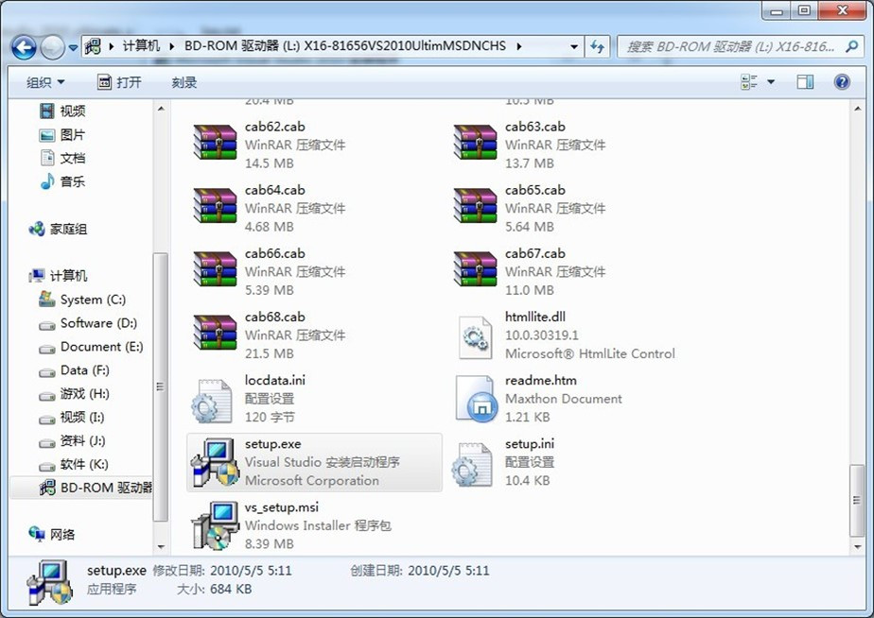Click the search magnifier icon
Image resolution: width=874 pixels, height=618 pixels.
851,46
